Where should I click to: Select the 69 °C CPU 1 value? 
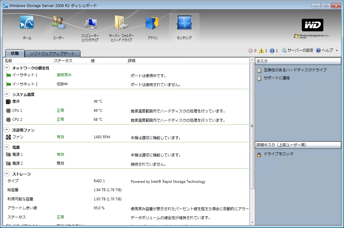(98, 111)
